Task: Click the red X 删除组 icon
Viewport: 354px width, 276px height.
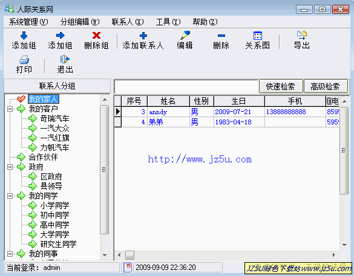Action: click(x=96, y=36)
